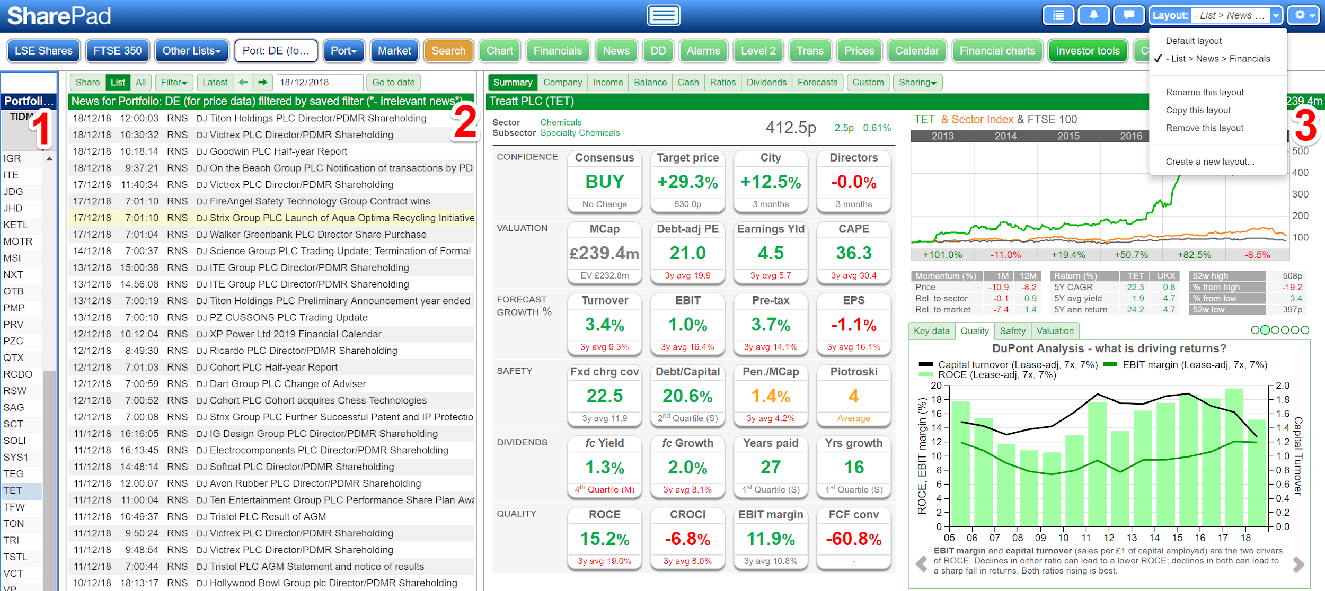Open the Financials view button
The image size is (1325, 591).
pyautogui.click(x=558, y=51)
